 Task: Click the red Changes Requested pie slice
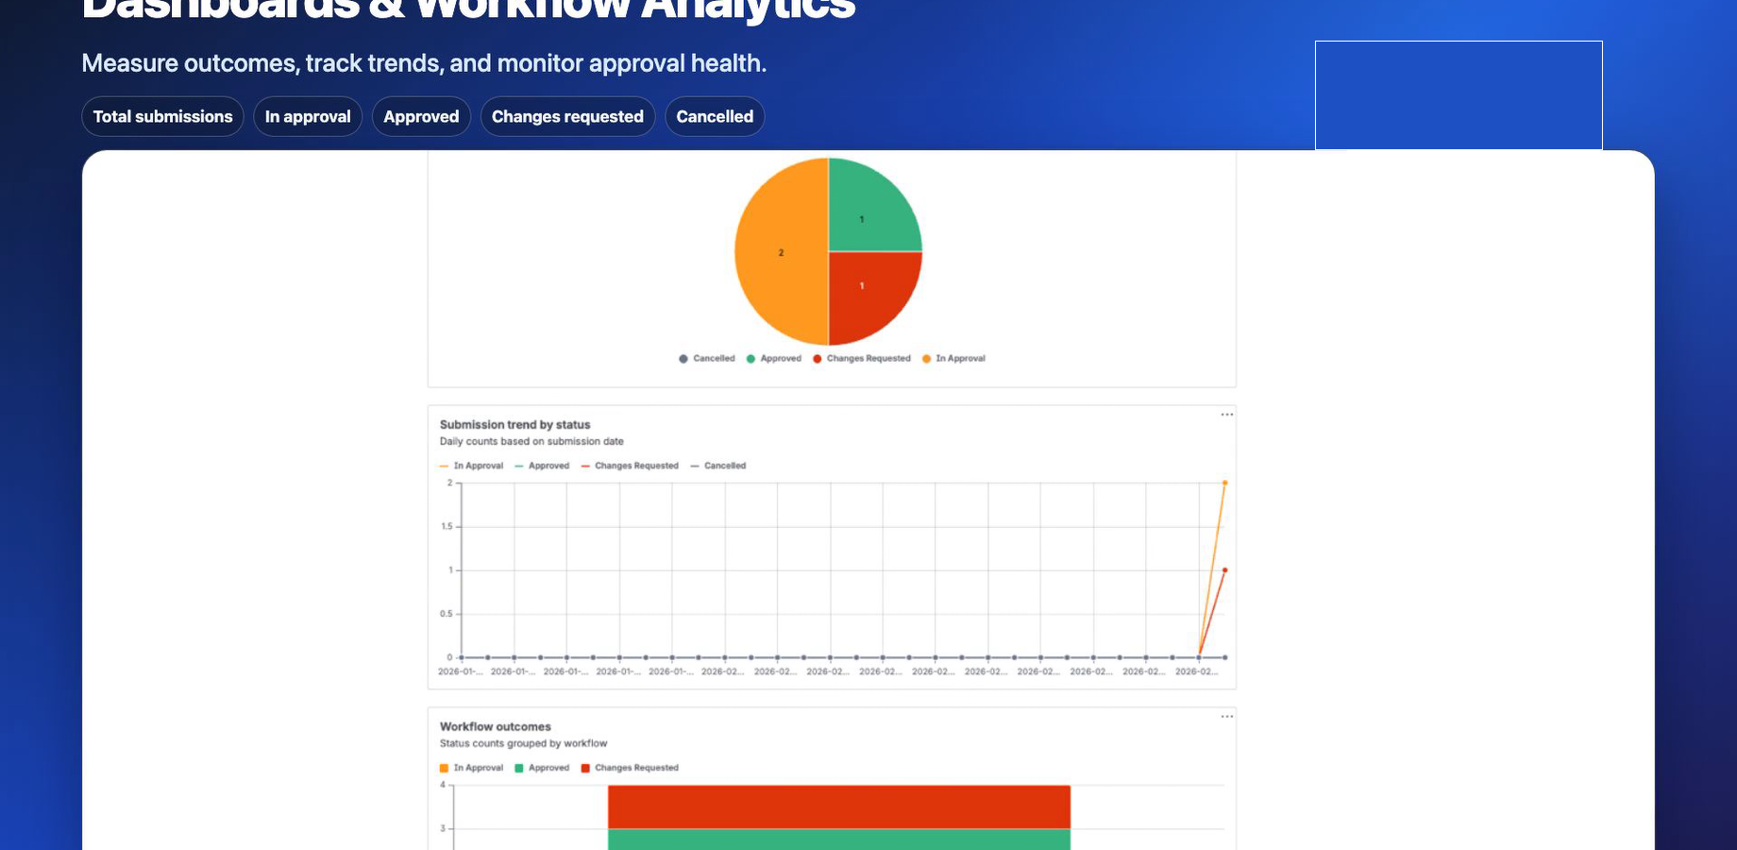click(861, 285)
